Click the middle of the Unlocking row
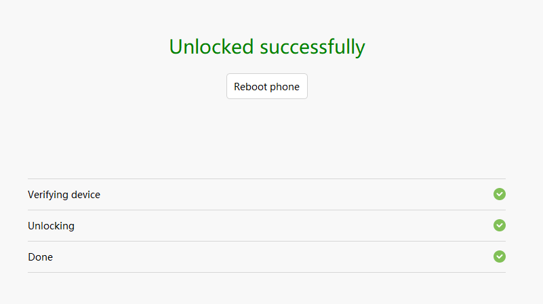The width and height of the screenshot is (543, 304). 266,226
